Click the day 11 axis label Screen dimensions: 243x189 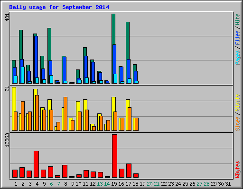pos(85,184)
